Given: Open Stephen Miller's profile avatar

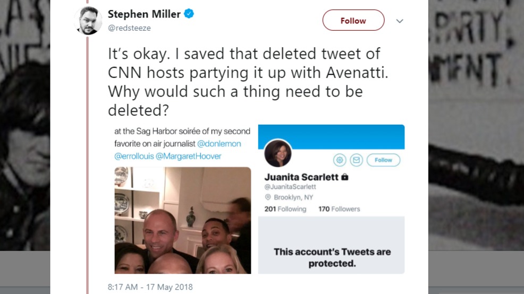Looking at the screenshot, I should coord(88,21).
